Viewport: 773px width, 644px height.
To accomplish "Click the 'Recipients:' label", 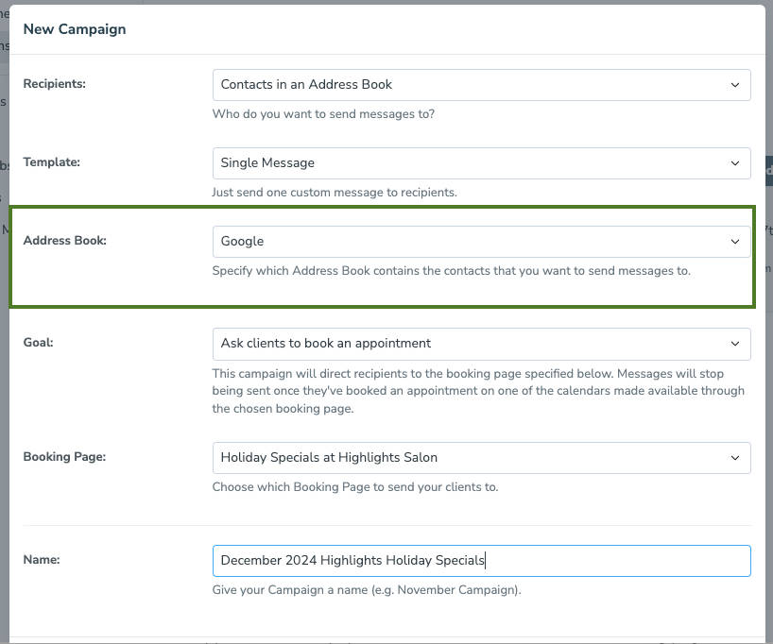I will (x=54, y=84).
